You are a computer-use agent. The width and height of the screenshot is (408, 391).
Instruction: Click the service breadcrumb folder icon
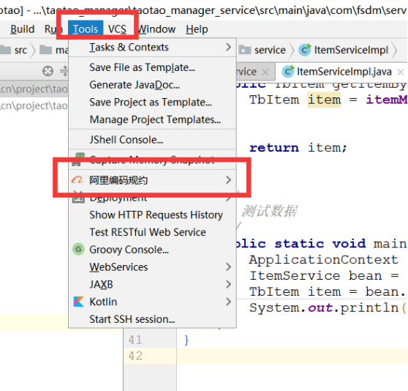click(x=245, y=50)
